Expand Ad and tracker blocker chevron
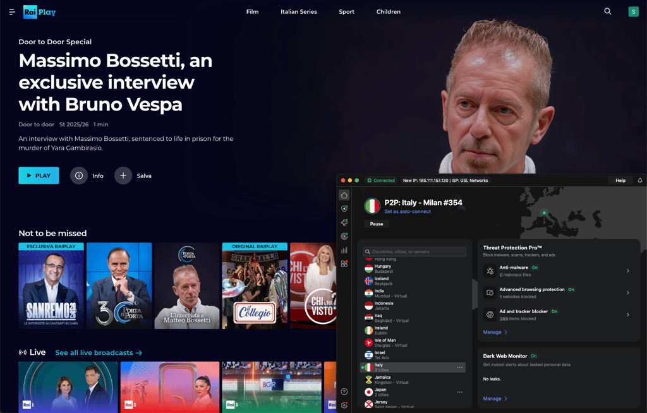Screen dimensions: 647x413 [x=628, y=315]
